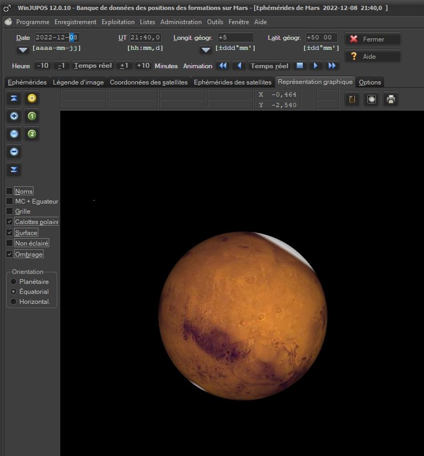This screenshot has height=456, width=424.
Task: Click the maximum zoom top-arrow icon
Action: [14, 98]
